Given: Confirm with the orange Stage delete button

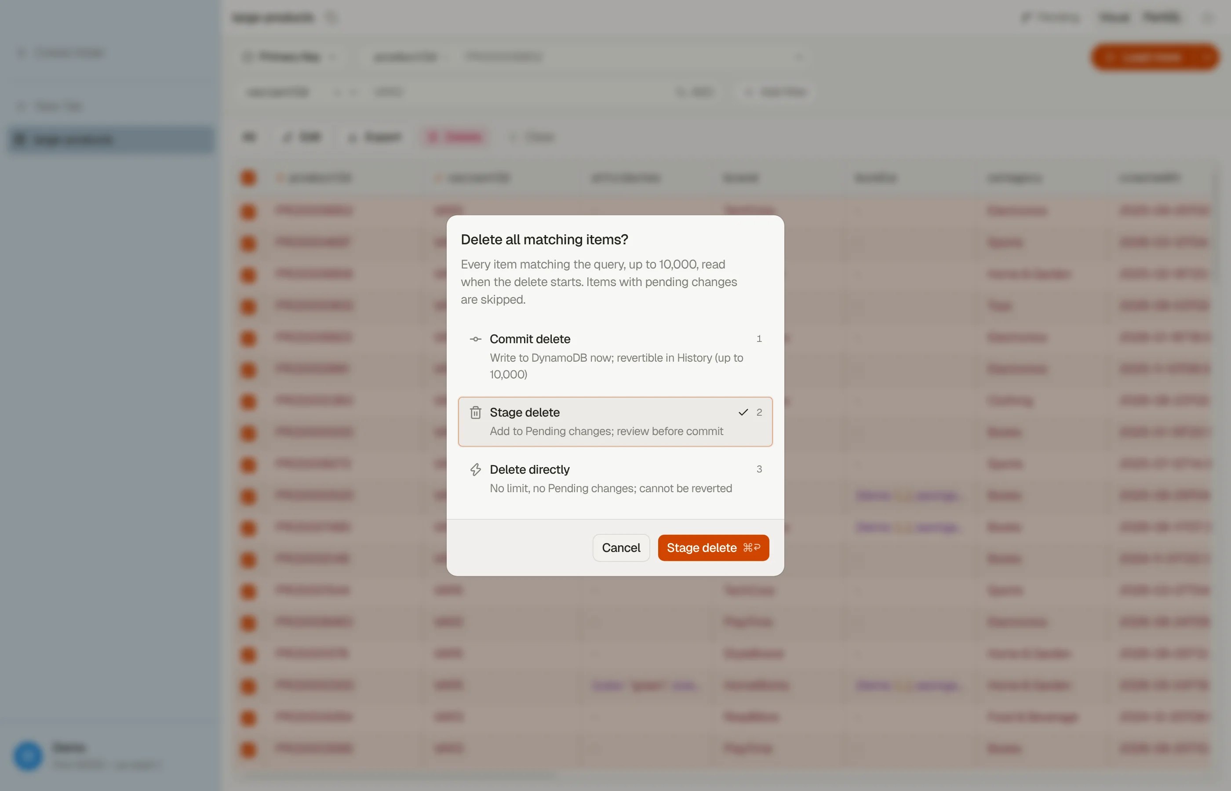Looking at the screenshot, I should [x=713, y=548].
